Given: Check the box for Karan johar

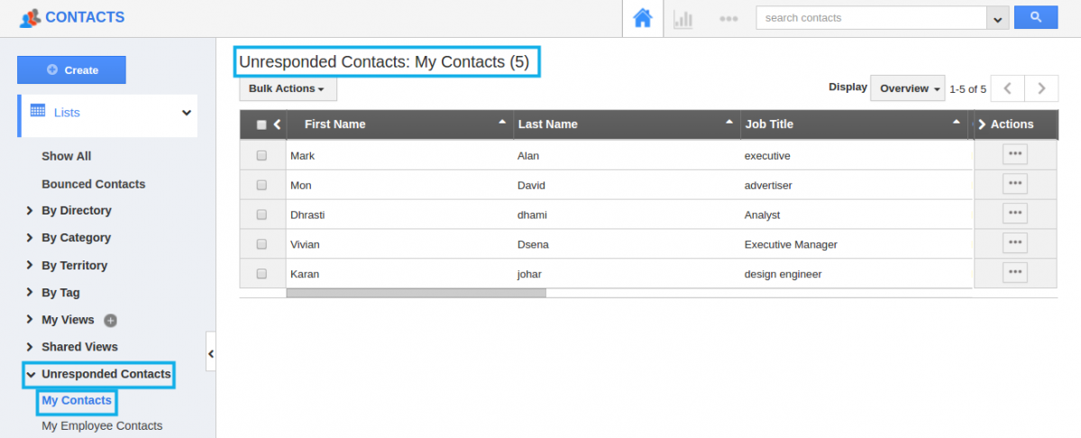Looking at the screenshot, I should tap(261, 274).
